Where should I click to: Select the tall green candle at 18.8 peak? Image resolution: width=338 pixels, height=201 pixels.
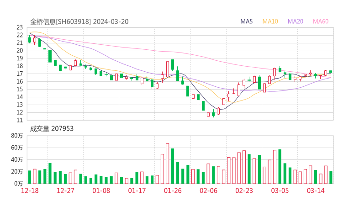click(x=173, y=65)
